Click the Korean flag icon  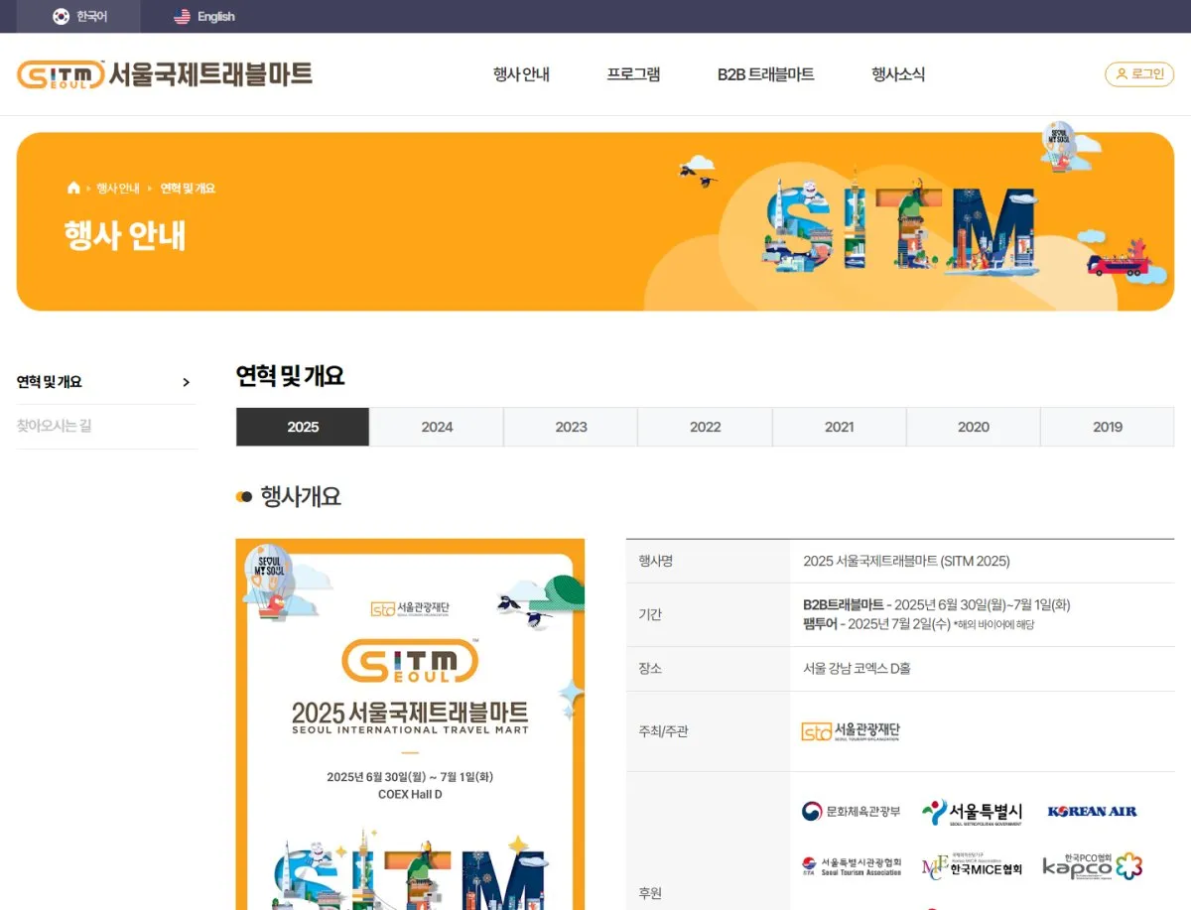pos(61,16)
